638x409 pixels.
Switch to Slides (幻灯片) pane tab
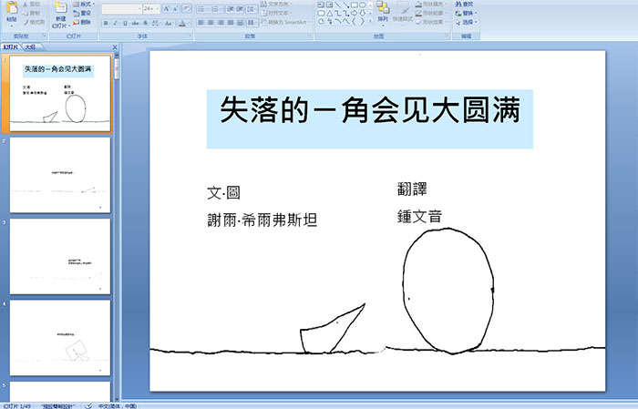click(11, 47)
